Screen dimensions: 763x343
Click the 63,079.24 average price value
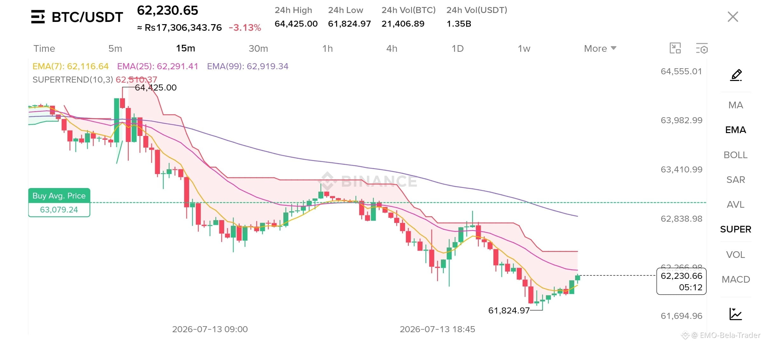(59, 210)
